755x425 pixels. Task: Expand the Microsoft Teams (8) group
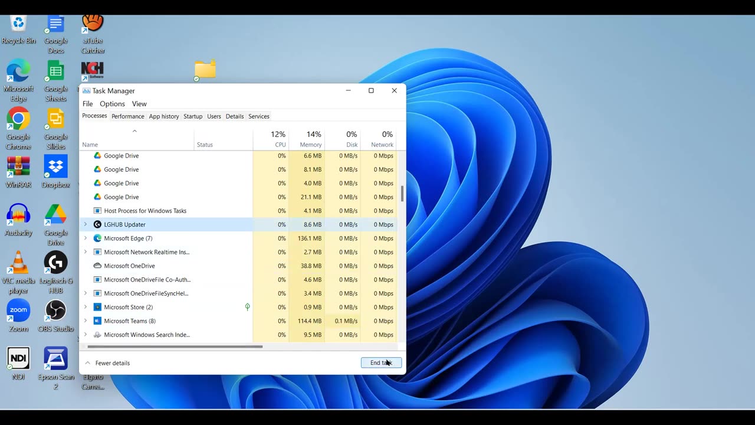[x=86, y=321]
